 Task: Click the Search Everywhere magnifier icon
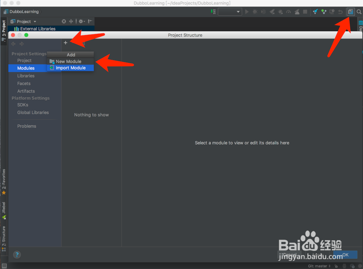coord(359,12)
